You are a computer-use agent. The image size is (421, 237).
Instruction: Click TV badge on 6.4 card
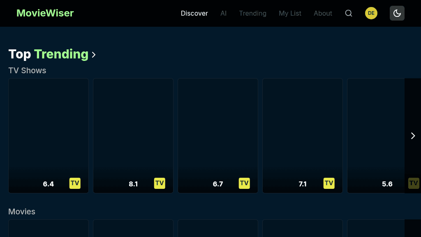pyautogui.click(x=75, y=183)
